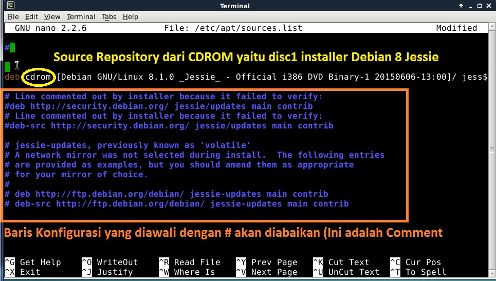Click the vertical scrollbar thumb
The height and width of the screenshot is (281, 496).
492,150
